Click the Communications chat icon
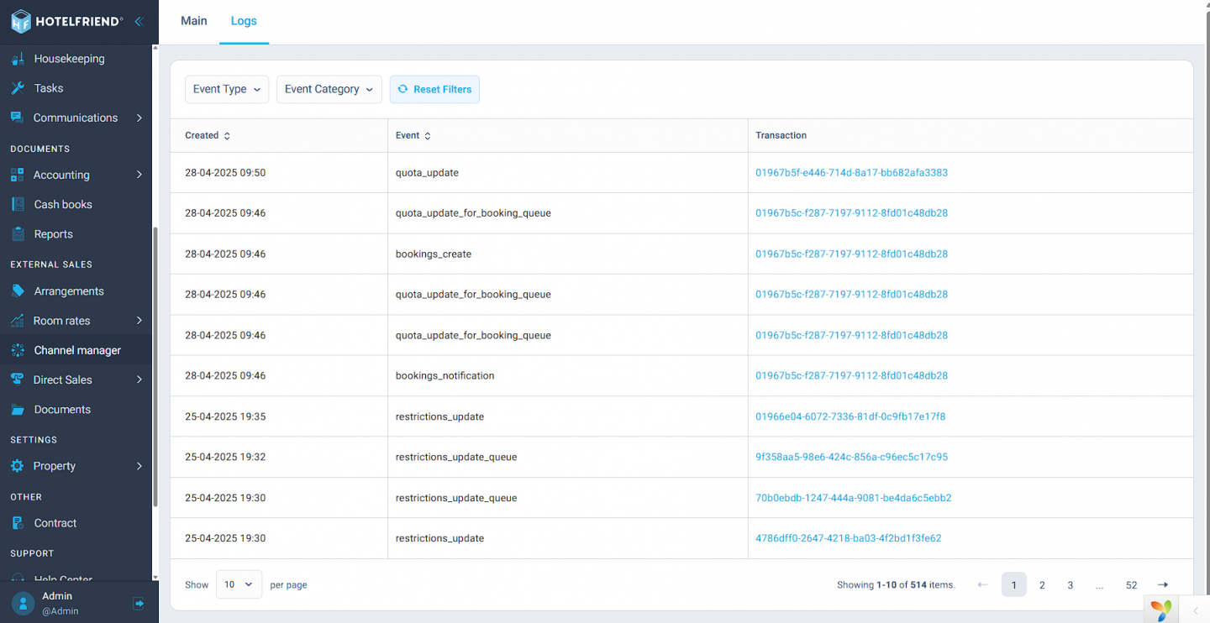The image size is (1210, 623). point(17,118)
